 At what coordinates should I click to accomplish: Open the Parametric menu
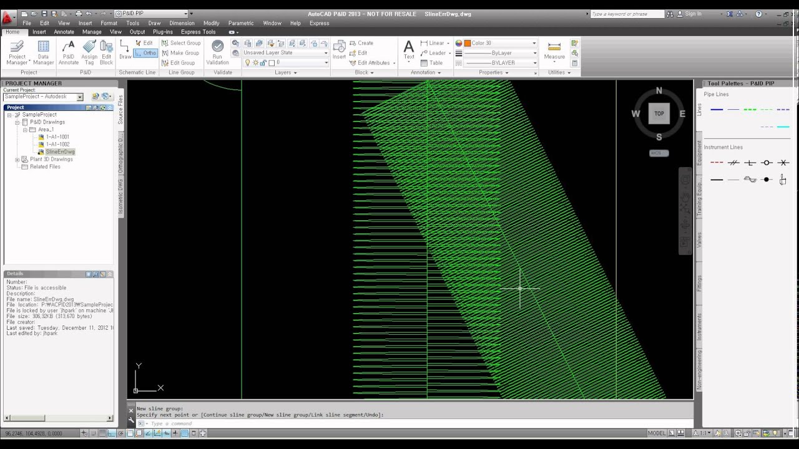241,23
